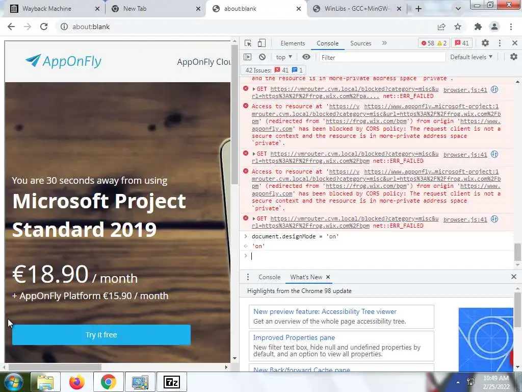Click the Try it free button
Screen dimensions: 522x392
pyautogui.click(x=101, y=335)
